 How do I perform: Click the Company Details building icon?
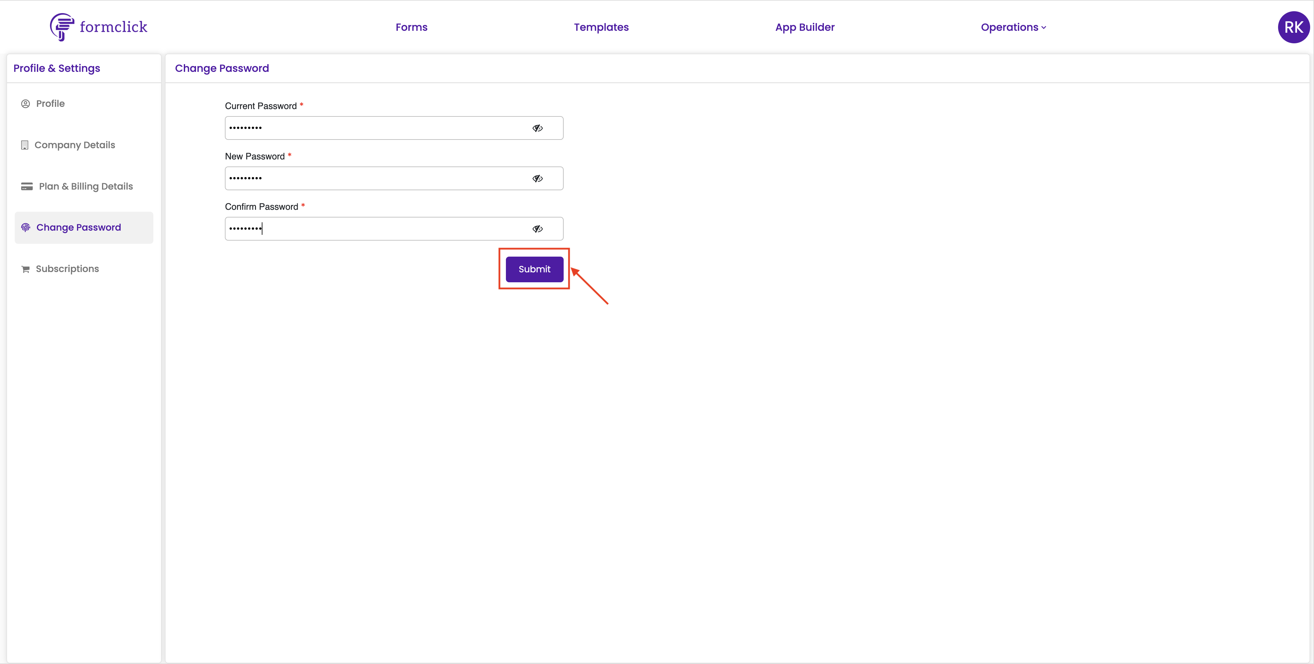[x=24, y=145]
